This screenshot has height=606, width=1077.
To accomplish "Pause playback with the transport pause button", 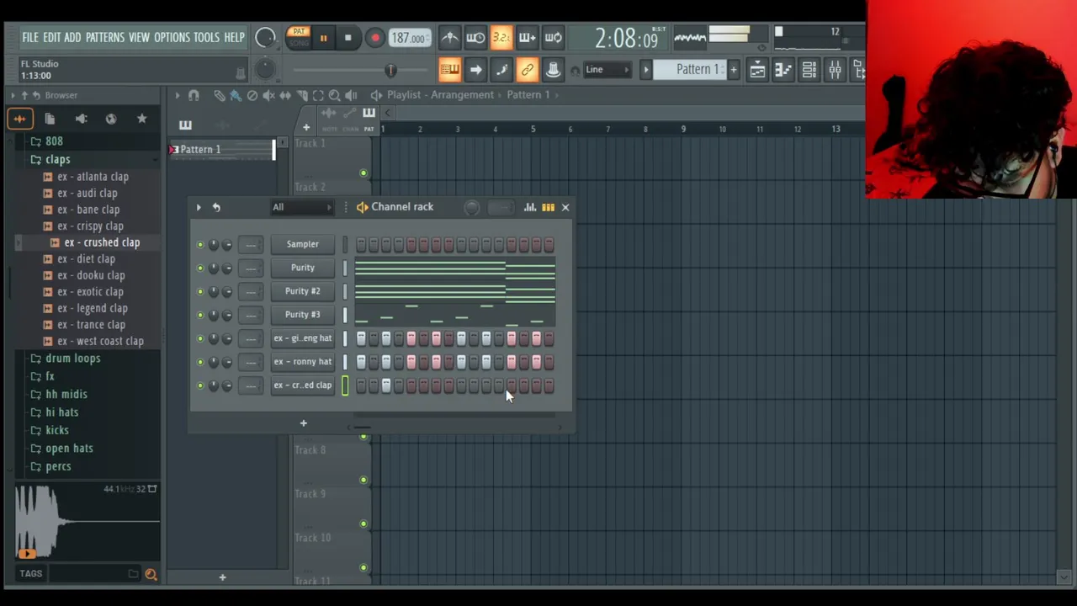I will point(323,38).
